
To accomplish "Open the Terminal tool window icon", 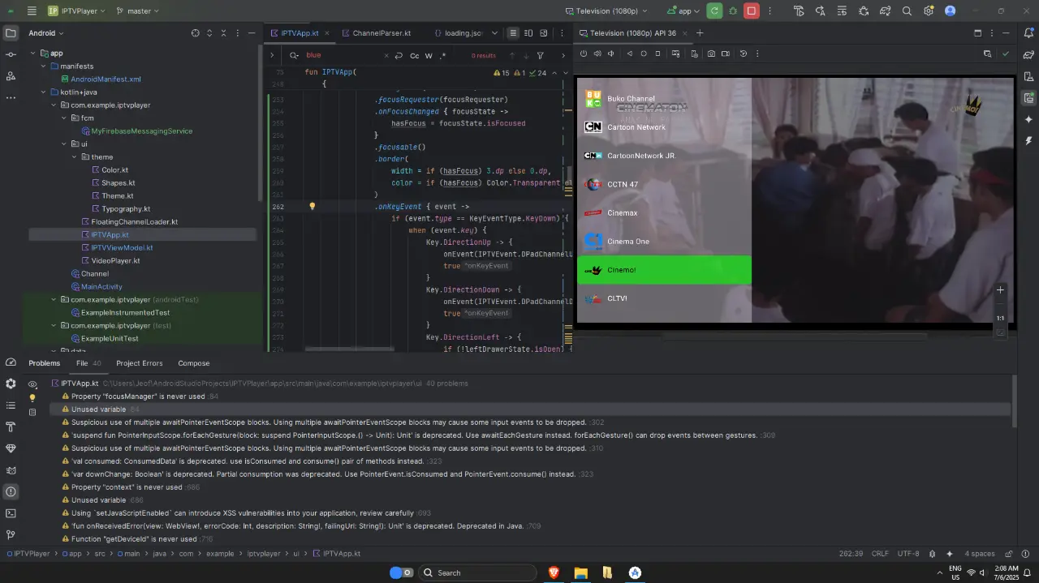I will pos(11,513).
